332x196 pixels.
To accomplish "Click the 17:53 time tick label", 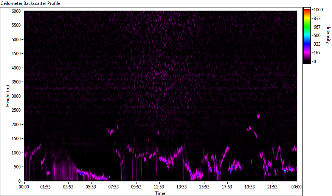I will 227,187.
